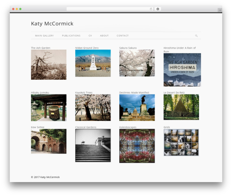The image size is (232, 196).
Task: Click the 2017 Katy McCormick copyright text
Action: [x=45, y=177]
